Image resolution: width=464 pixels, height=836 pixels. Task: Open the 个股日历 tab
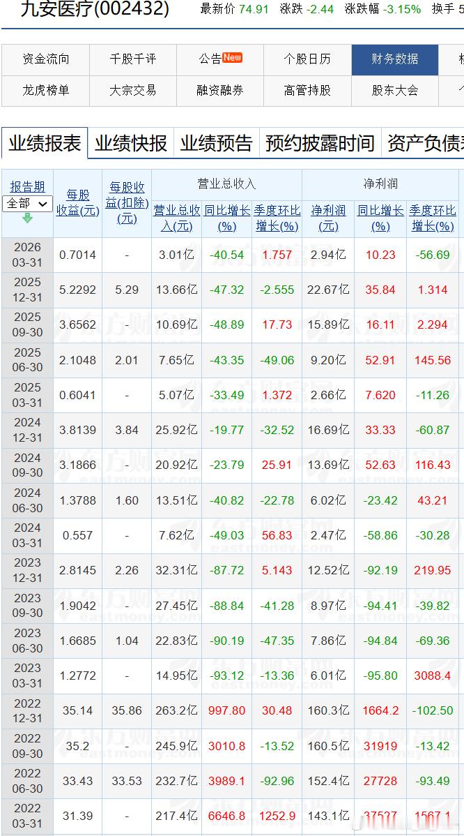coord(307,59)
